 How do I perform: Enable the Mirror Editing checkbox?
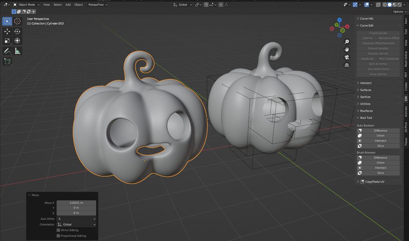[58, 230]
